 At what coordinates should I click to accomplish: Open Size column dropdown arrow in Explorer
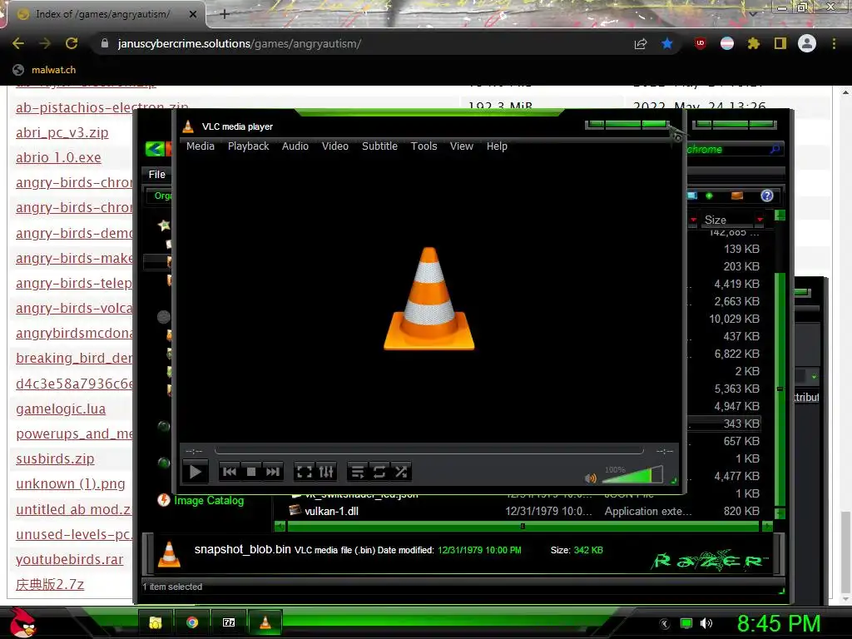(x=760, y=220)
